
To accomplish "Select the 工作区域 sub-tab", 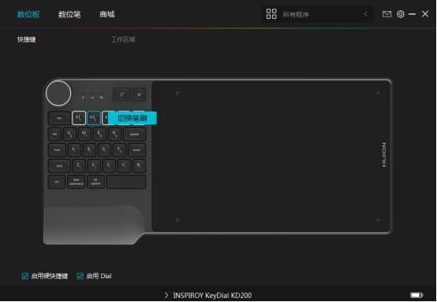I will coord(123,40).
